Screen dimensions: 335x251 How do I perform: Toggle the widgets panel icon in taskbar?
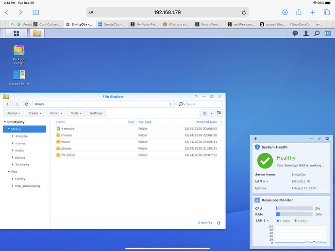point(328,33)
